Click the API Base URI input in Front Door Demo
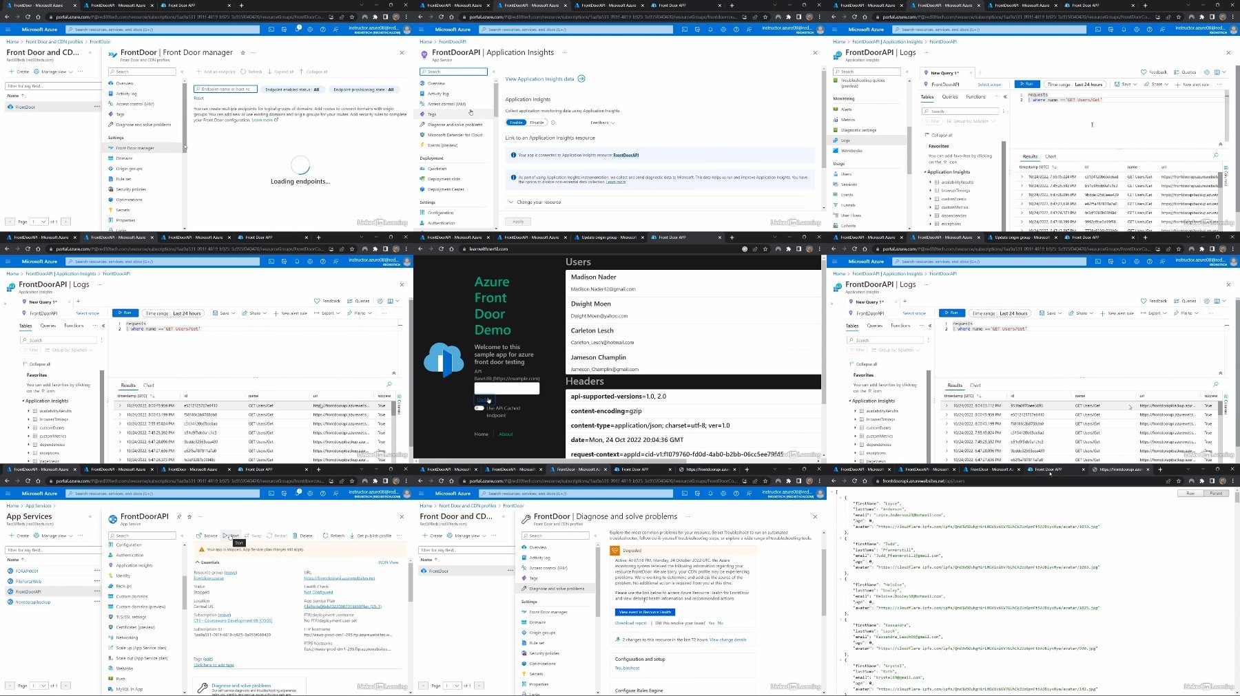This screenshot has width=1240, height=696. pos(506,388)
